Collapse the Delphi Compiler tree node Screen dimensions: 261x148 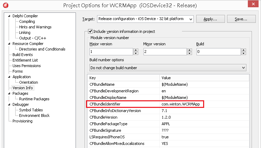tap(9, 16)
